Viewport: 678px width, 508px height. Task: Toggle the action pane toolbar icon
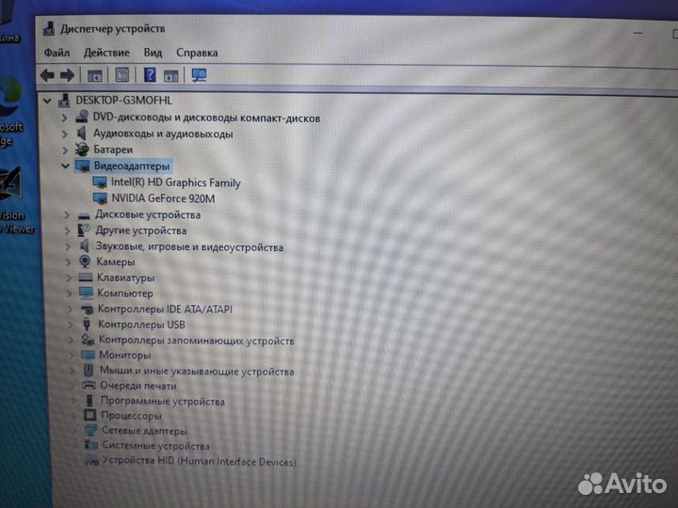tap(171, 76)
